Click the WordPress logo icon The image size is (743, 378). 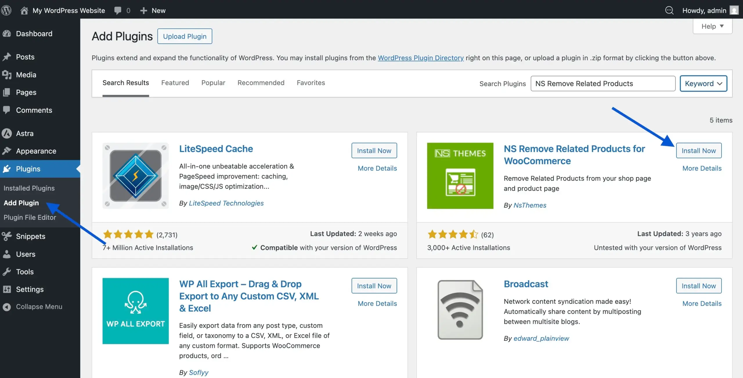[6, 10]
